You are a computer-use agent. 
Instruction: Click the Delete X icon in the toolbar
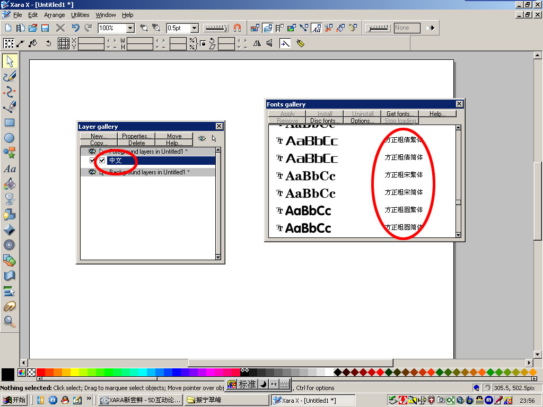pos(60,28)
